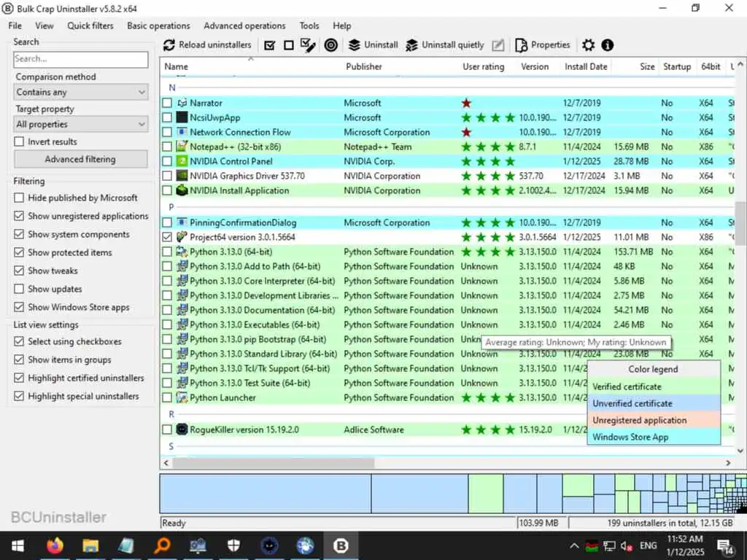Click the muted volume tray icon

pos(627,545)
